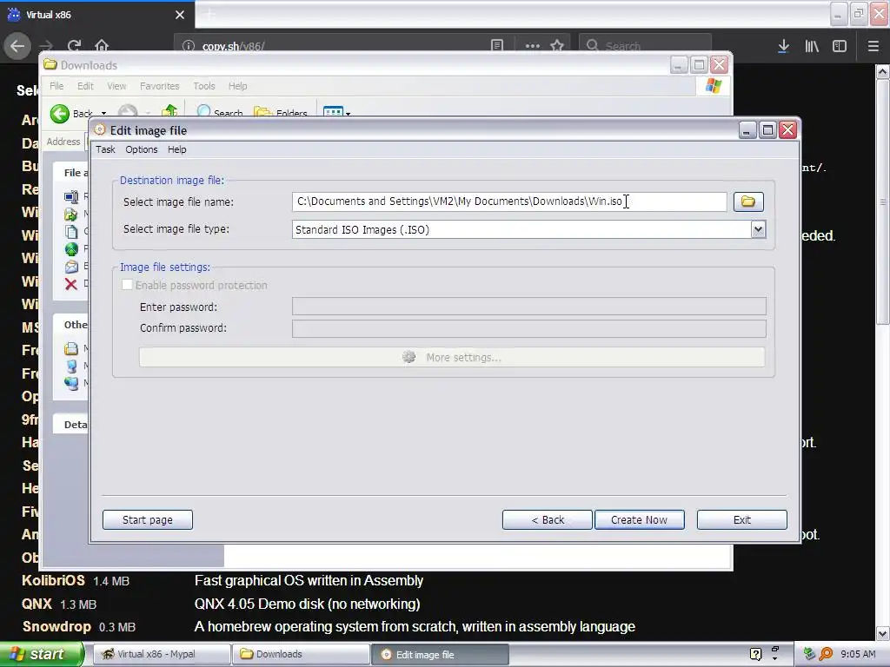Open the Firefox library icon
Image resolution: width=890 pixels, height=667 pixels.
[x=812, y=46]
